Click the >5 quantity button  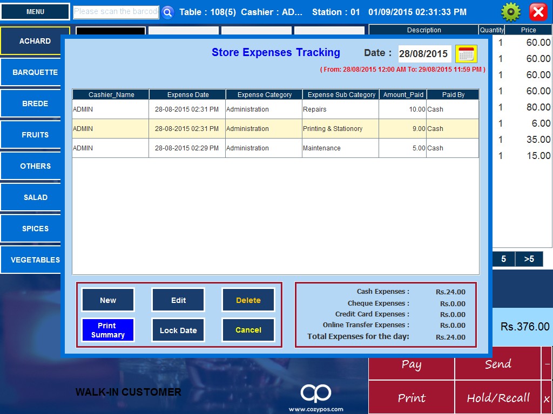click(x=529, y=259)
